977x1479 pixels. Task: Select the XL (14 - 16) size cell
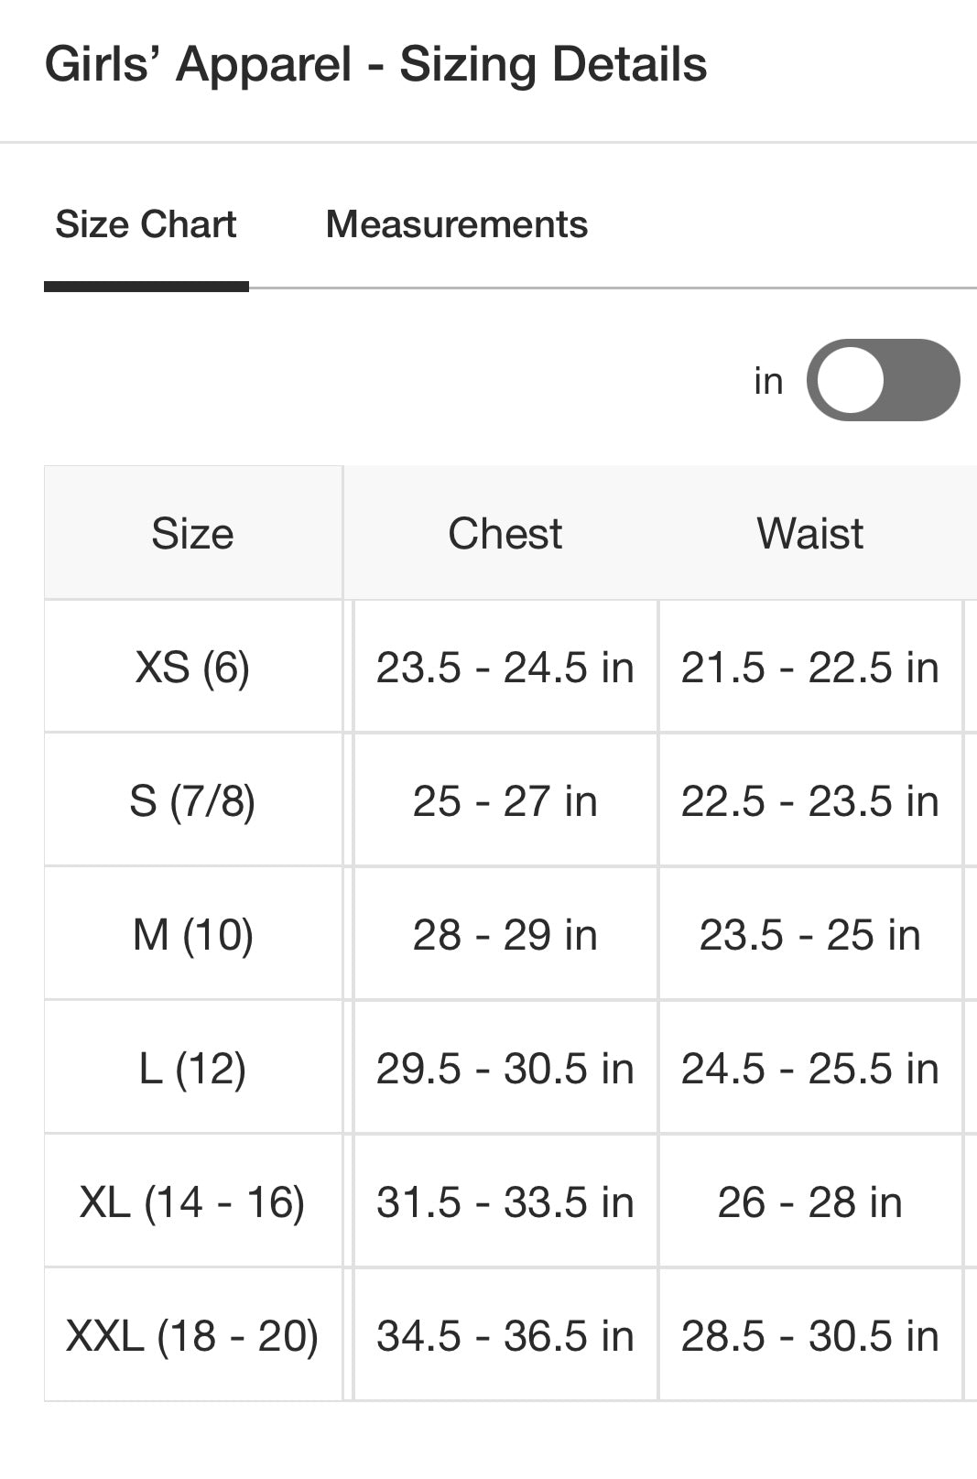(192, 1202)
